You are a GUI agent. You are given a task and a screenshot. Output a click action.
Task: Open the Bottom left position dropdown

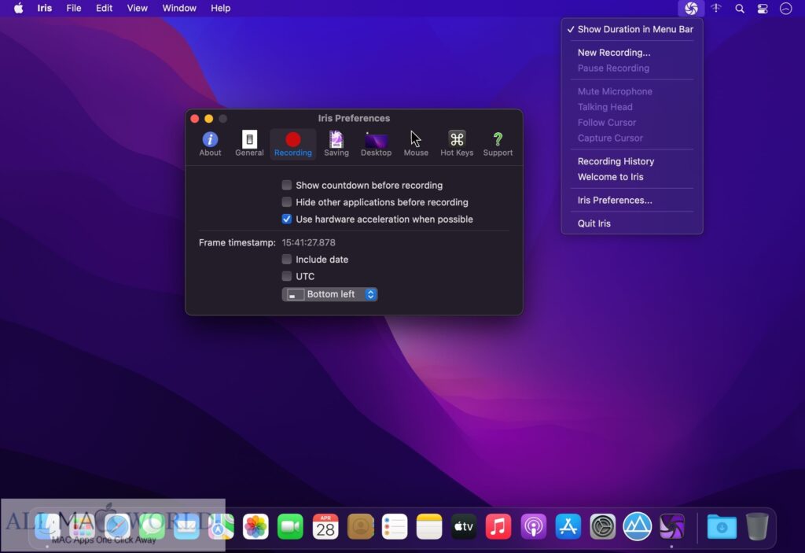click(x=329, y=294)
